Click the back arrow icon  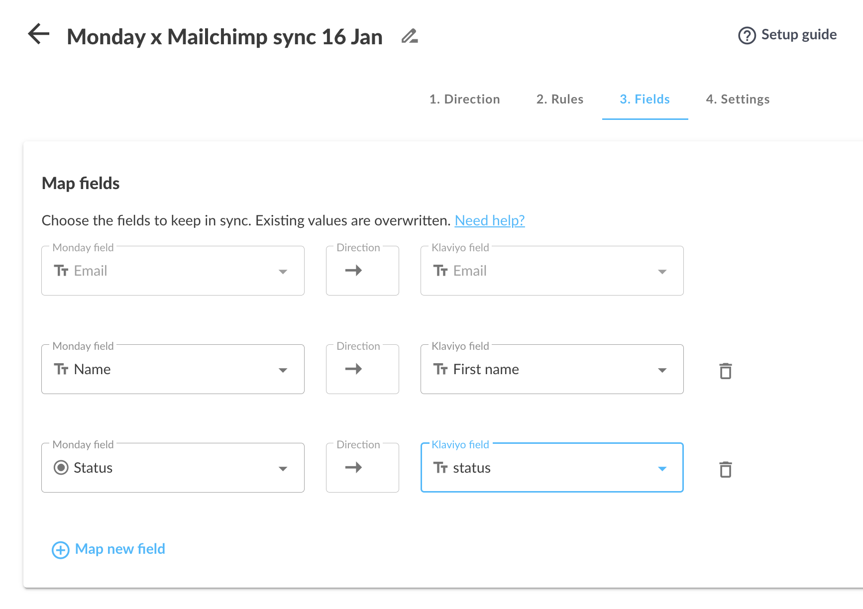[39, 34]
